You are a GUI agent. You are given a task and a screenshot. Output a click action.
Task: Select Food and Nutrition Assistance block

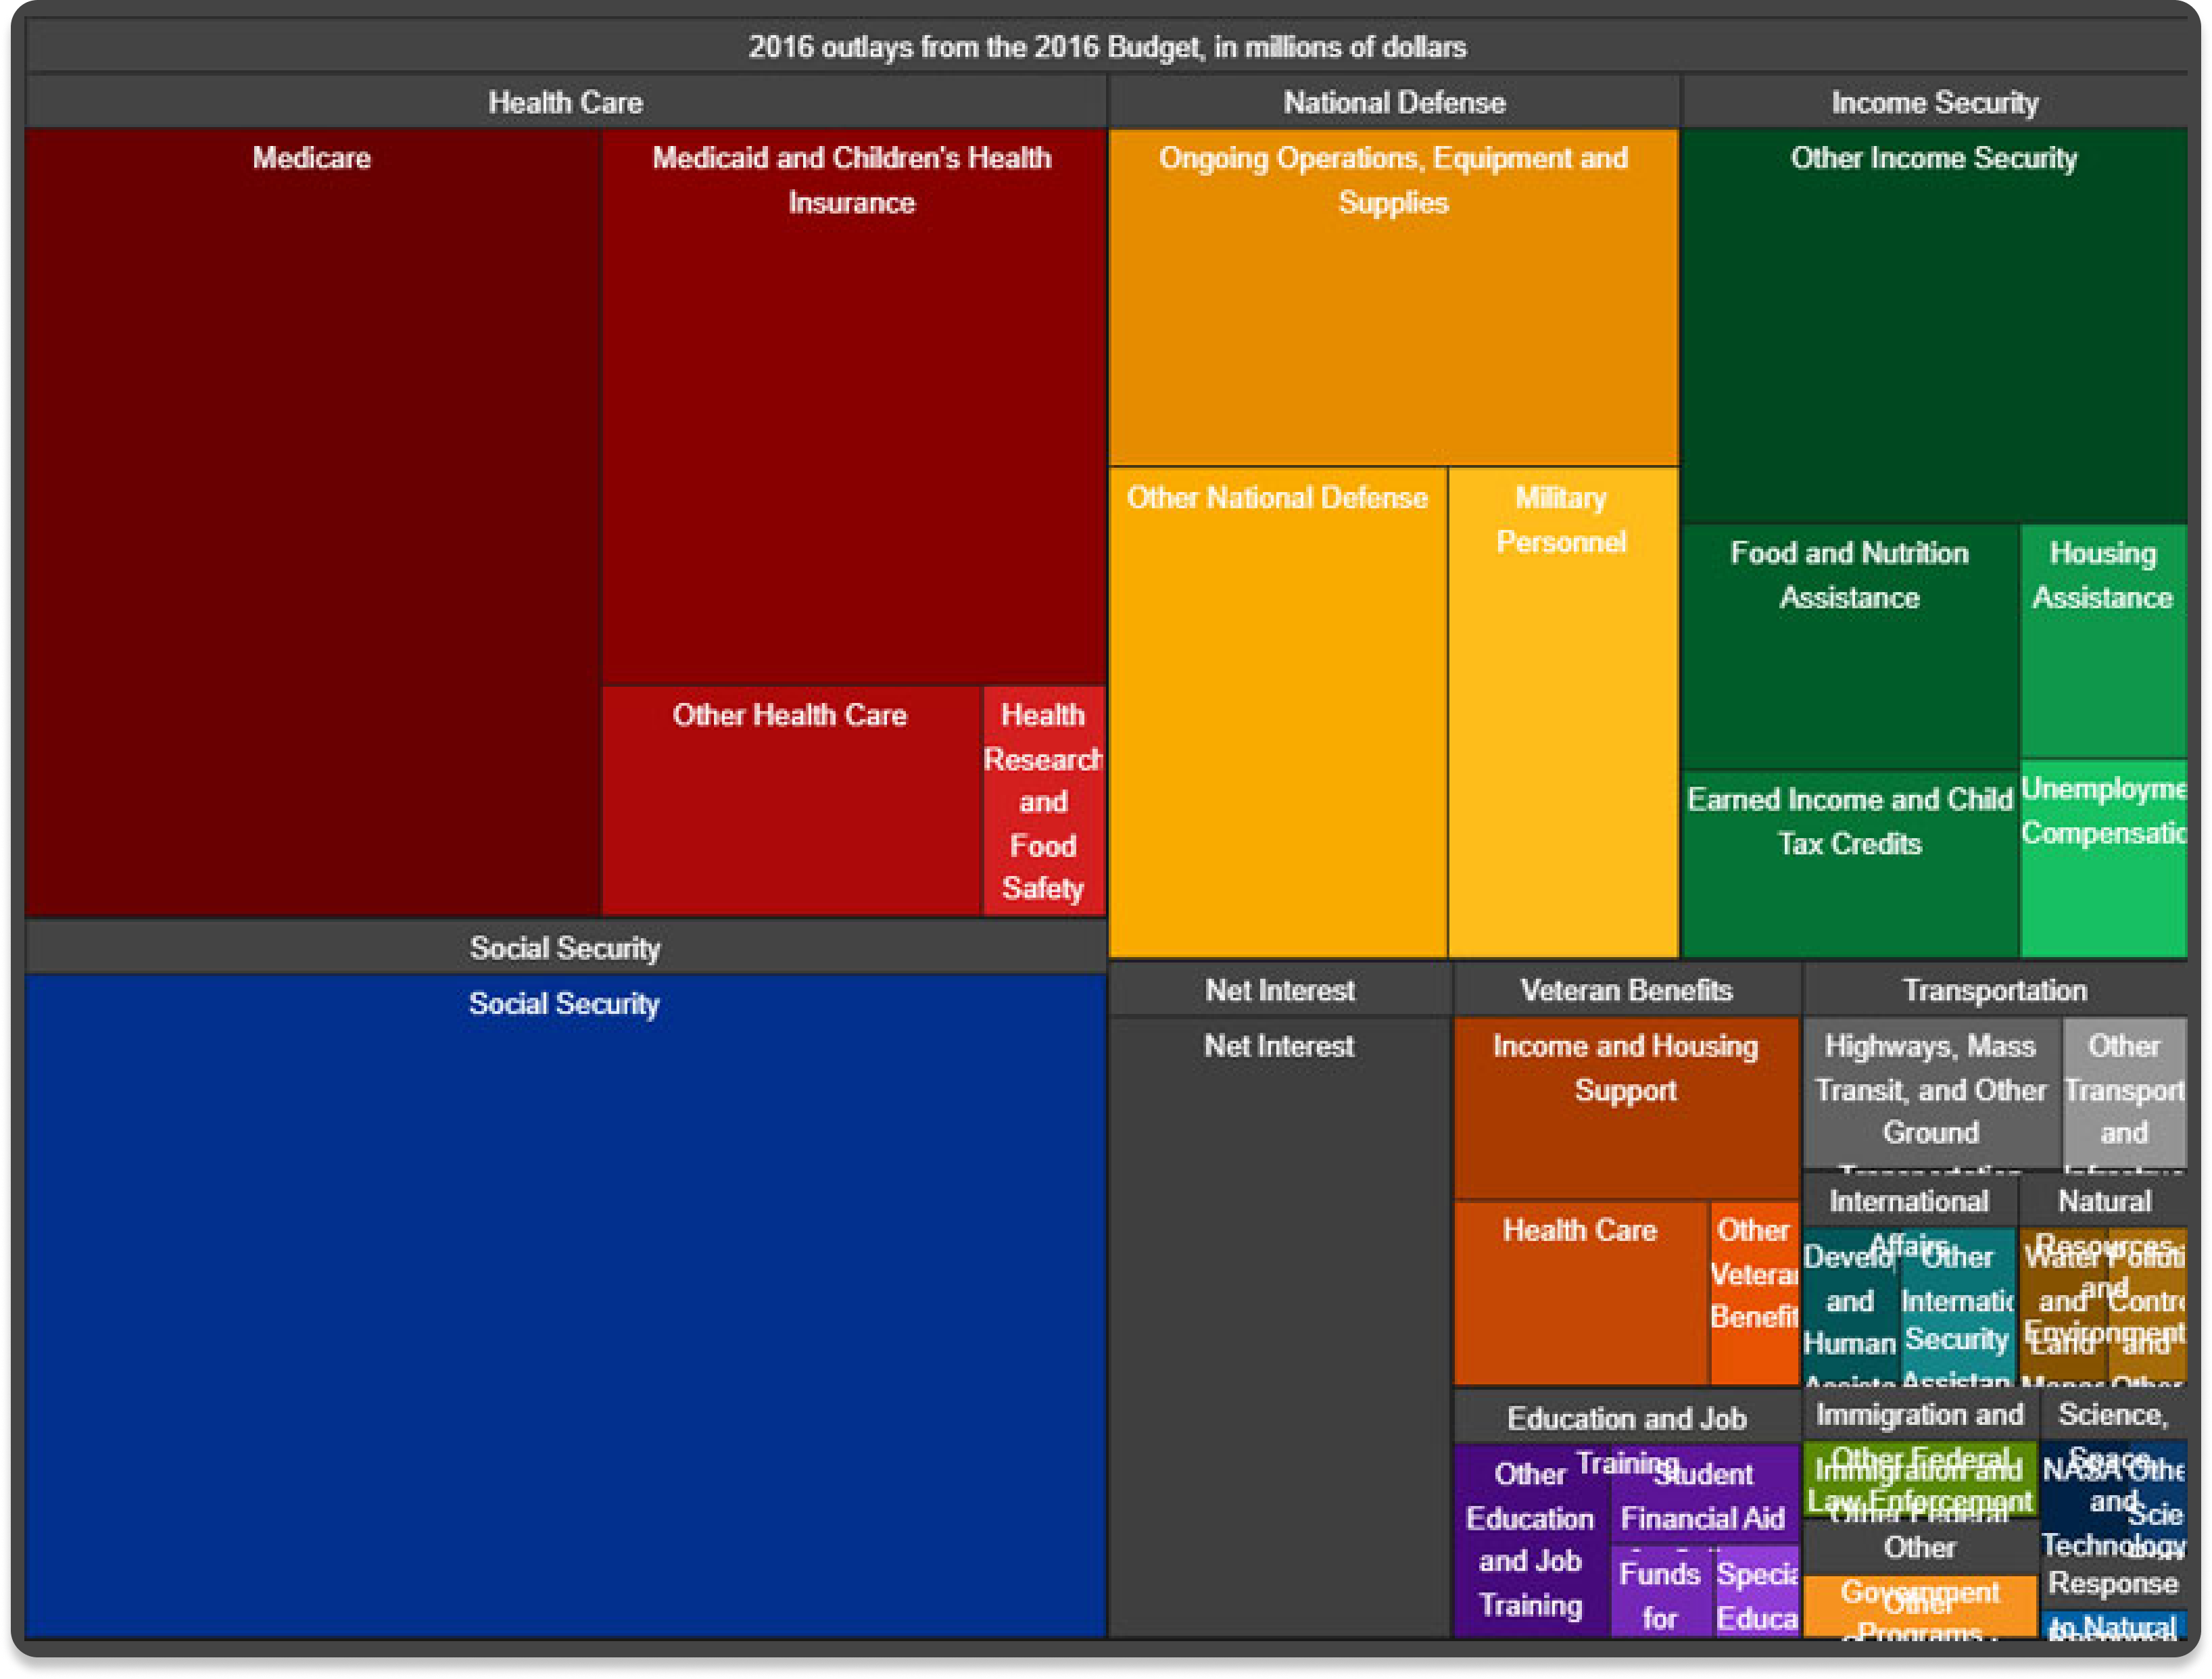(x=1850, y=647)
